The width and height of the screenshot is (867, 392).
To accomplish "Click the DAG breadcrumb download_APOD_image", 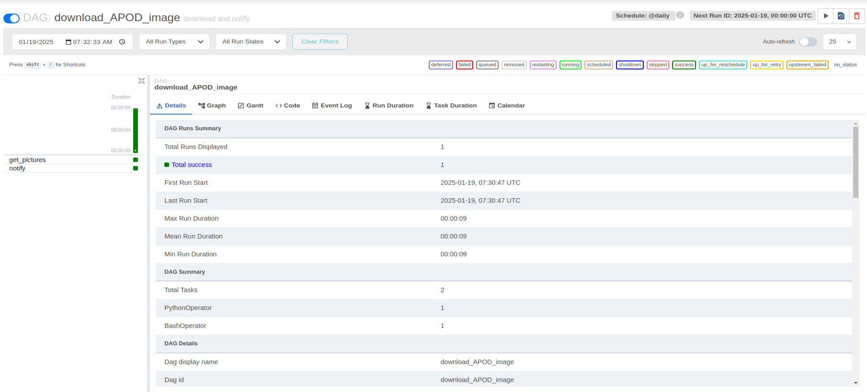I will [195, 87].
